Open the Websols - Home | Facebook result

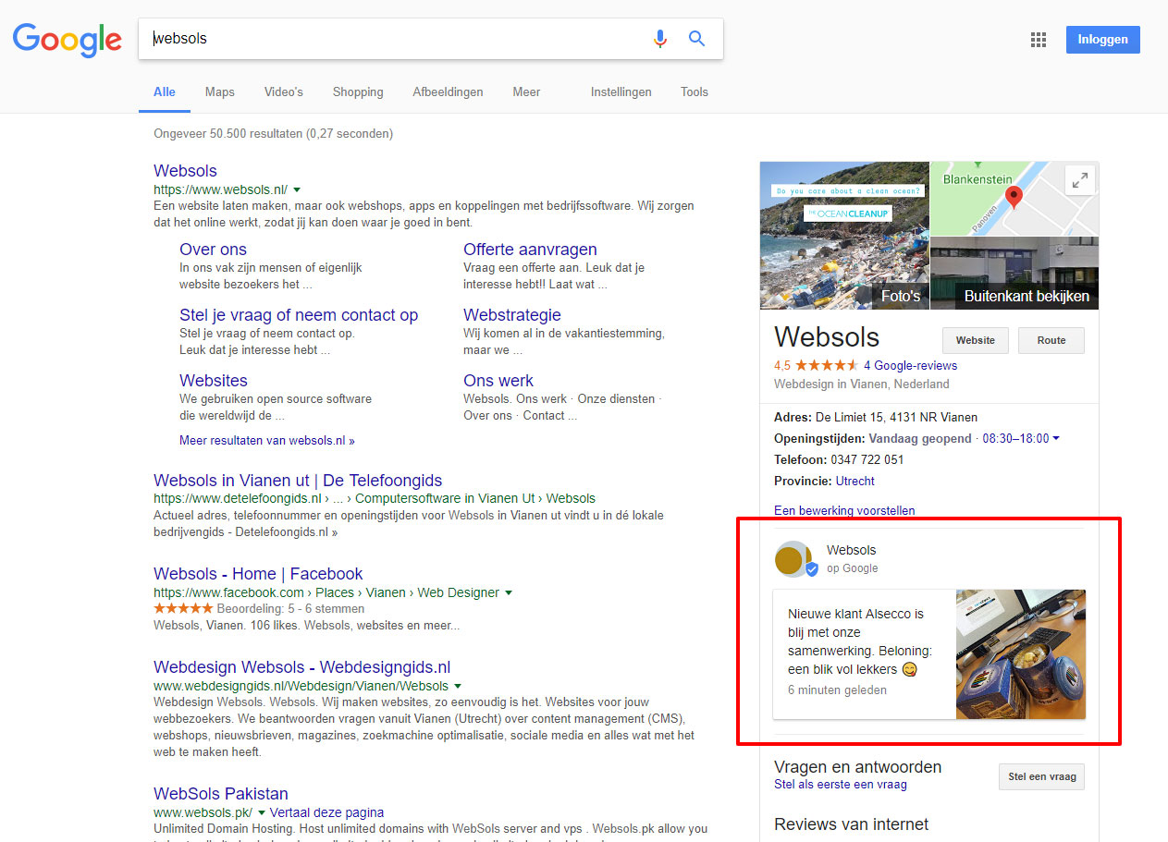258,574
